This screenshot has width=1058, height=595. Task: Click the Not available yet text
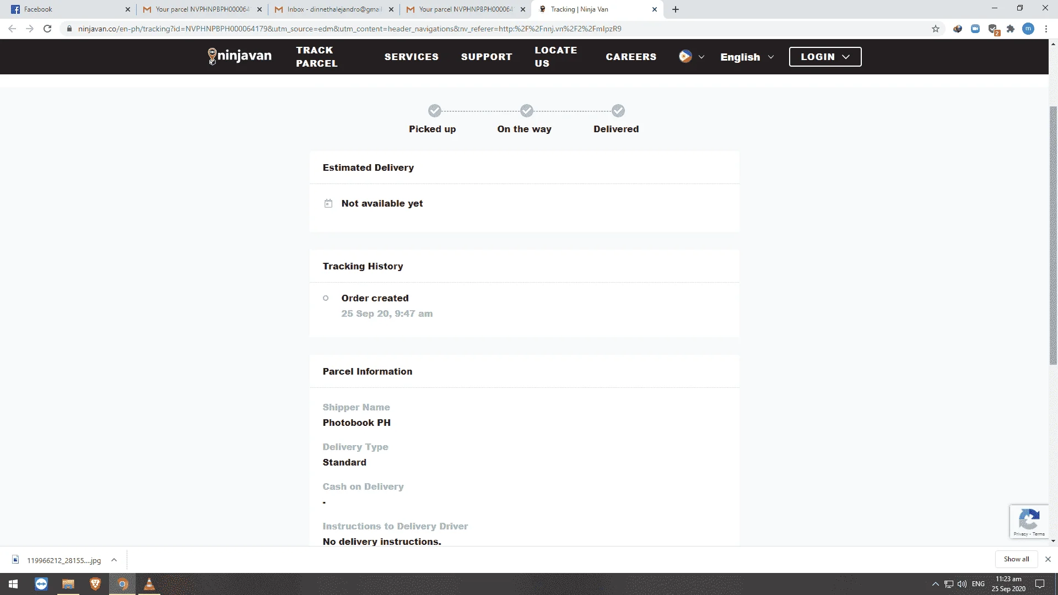click(x=382, y=203)
